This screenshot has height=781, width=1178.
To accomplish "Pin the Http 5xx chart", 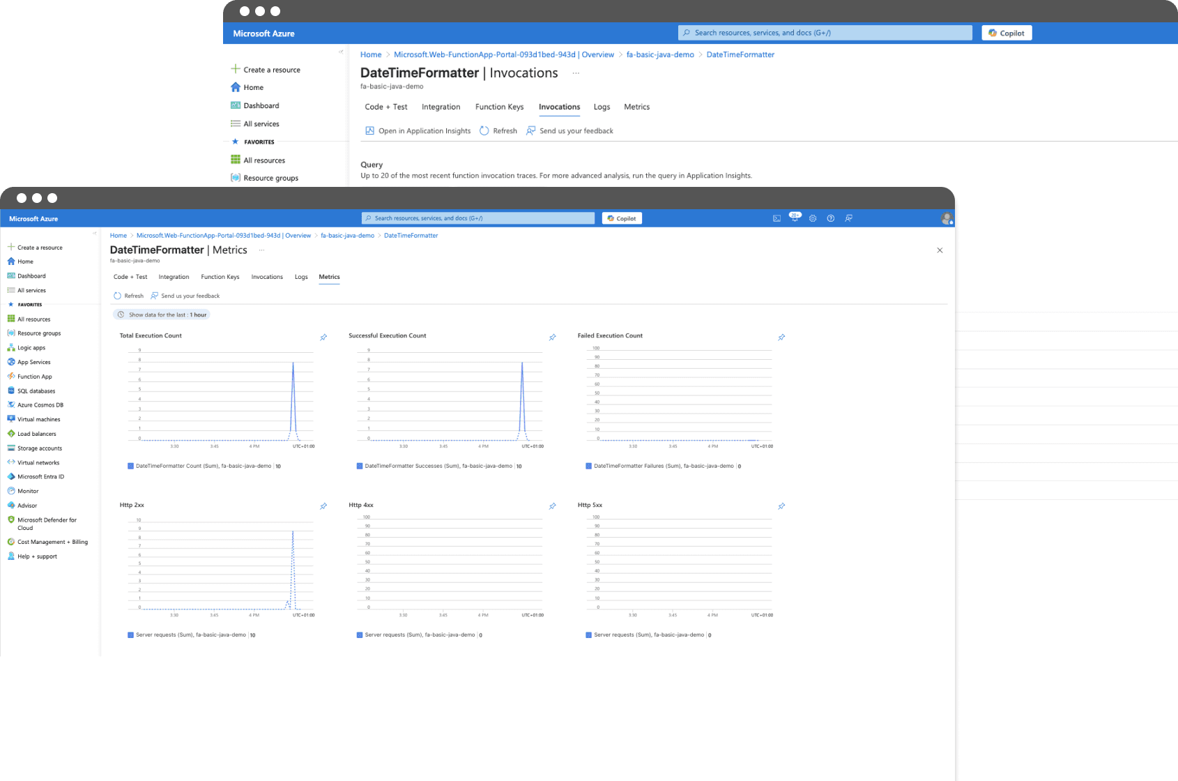I will click(781, 506).
